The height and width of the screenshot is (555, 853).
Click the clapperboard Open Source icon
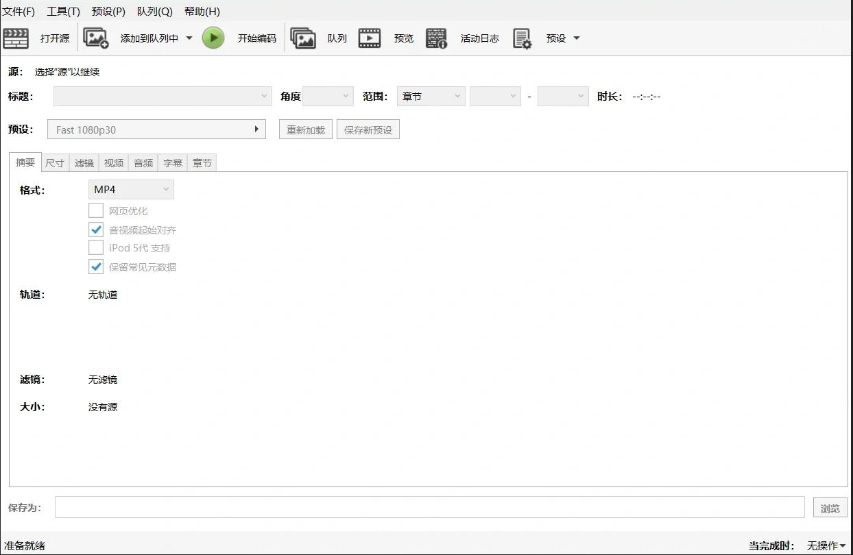point(16,38)
